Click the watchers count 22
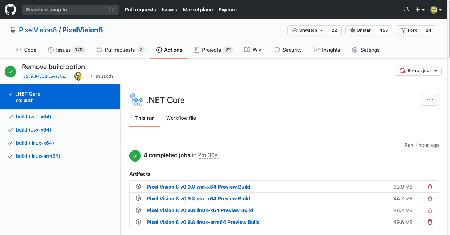450x235 pixels. (x=334, y=30)
